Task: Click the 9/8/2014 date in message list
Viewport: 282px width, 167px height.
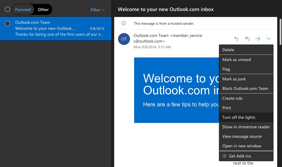Action: tap(97, 29)
